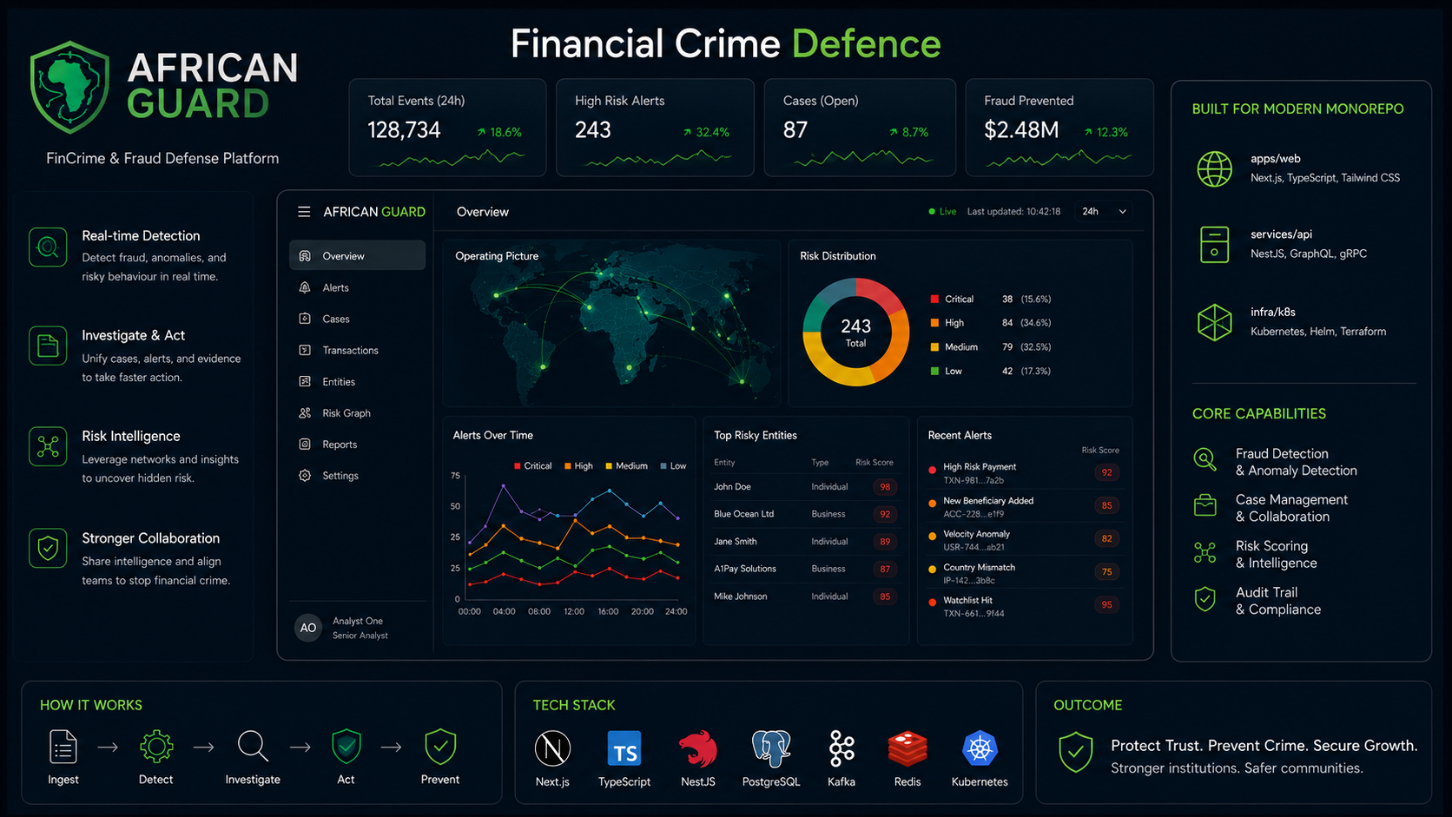Image resolution: width=1452 pixels, height=817 pixels.
Task: Select the A1Pay Solutions entity row
Action: [804, 569]
